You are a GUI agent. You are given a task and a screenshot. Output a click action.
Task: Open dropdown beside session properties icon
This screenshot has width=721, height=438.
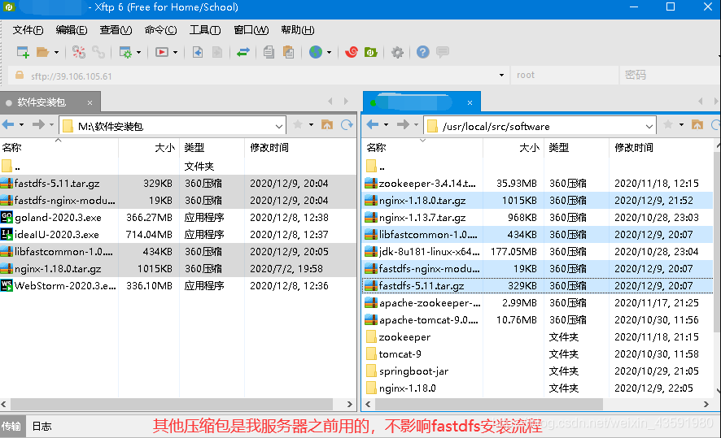click(x=138, y=52)
